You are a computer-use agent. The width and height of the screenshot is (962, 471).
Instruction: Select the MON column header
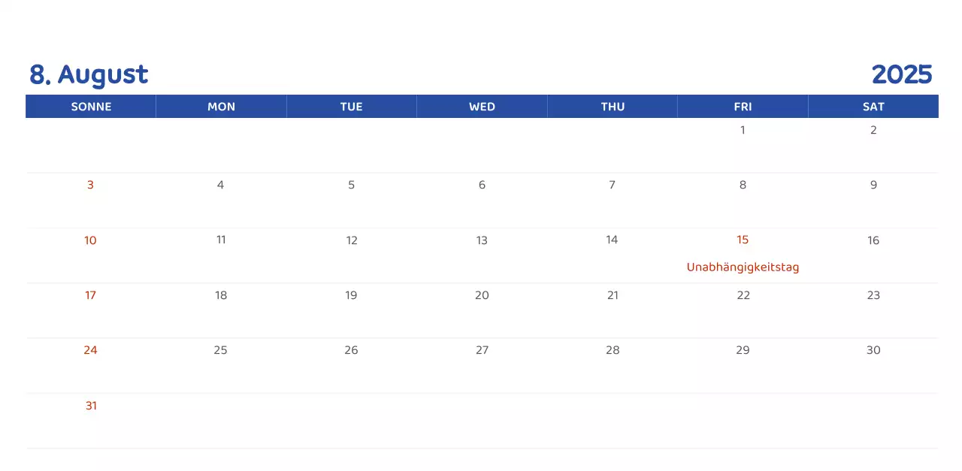pyautogui.click(x=221, y=107)
